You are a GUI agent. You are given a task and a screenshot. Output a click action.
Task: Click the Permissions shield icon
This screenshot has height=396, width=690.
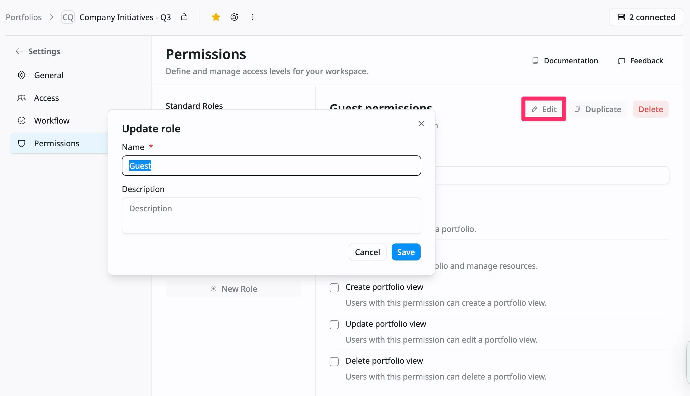point(22,143)
